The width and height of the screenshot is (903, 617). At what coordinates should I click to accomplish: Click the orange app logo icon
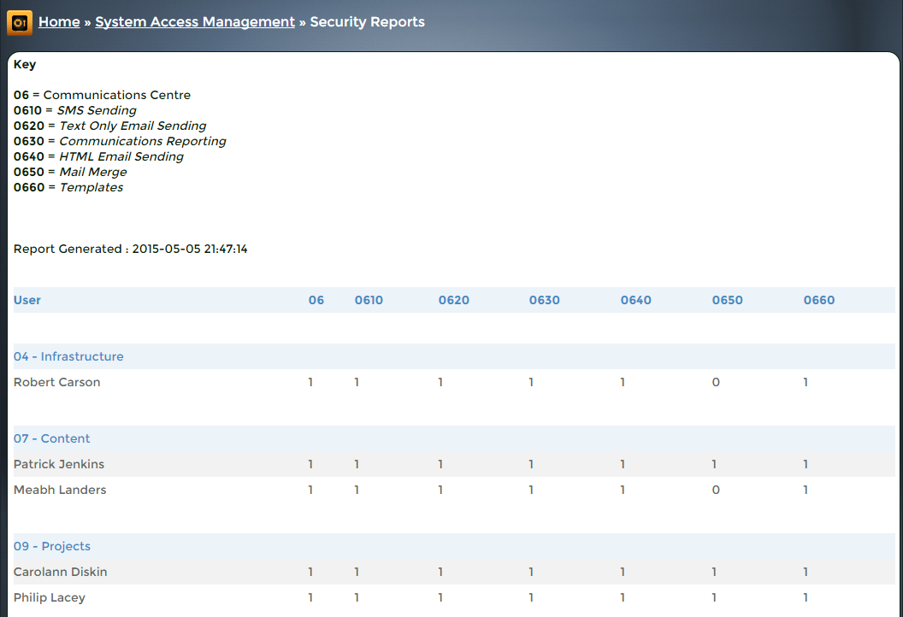tap(20, 22)
